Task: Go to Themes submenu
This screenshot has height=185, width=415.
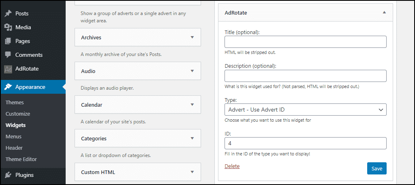Action: point(15,102)
